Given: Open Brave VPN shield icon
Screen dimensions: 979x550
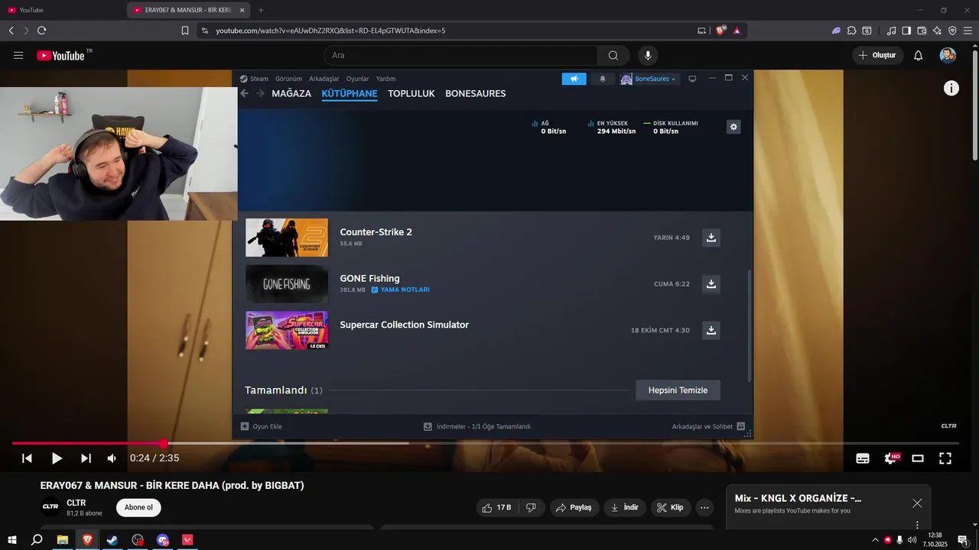Looking at the screenshot, I should click(x=952, y=31).
